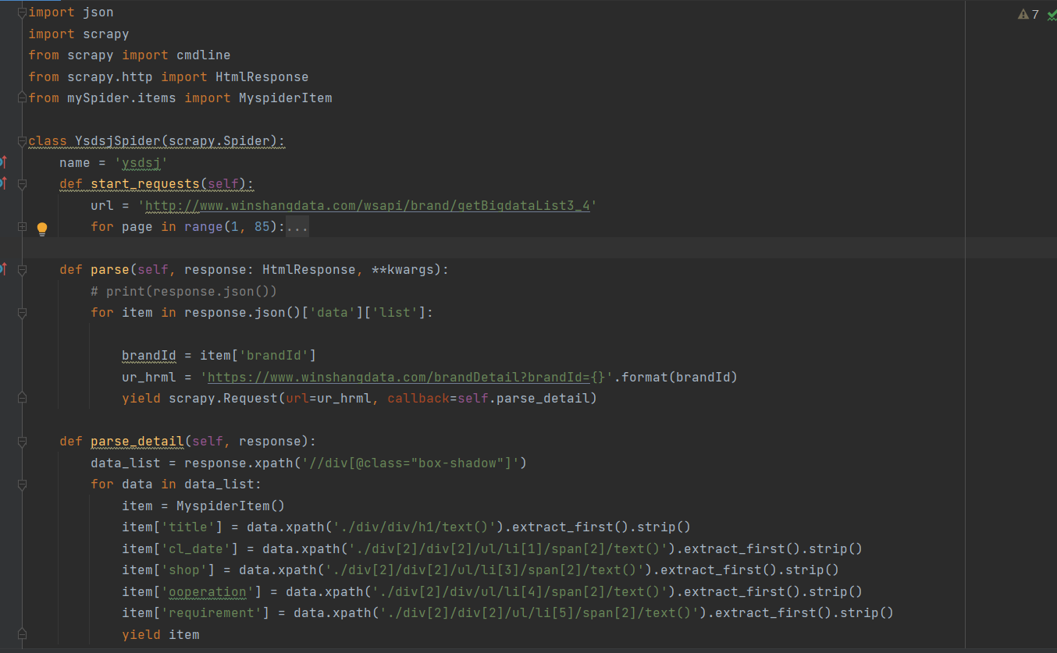Collapse the for data in data_list loop

[22, 484]
